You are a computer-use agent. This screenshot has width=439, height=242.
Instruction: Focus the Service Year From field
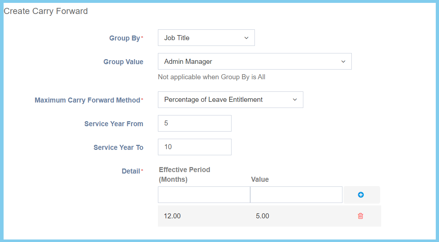(x=195, y=123)
